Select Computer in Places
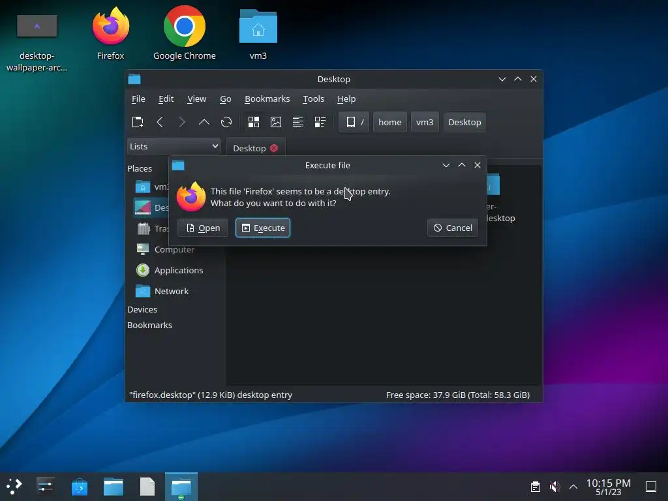 (x=174, y=249)
